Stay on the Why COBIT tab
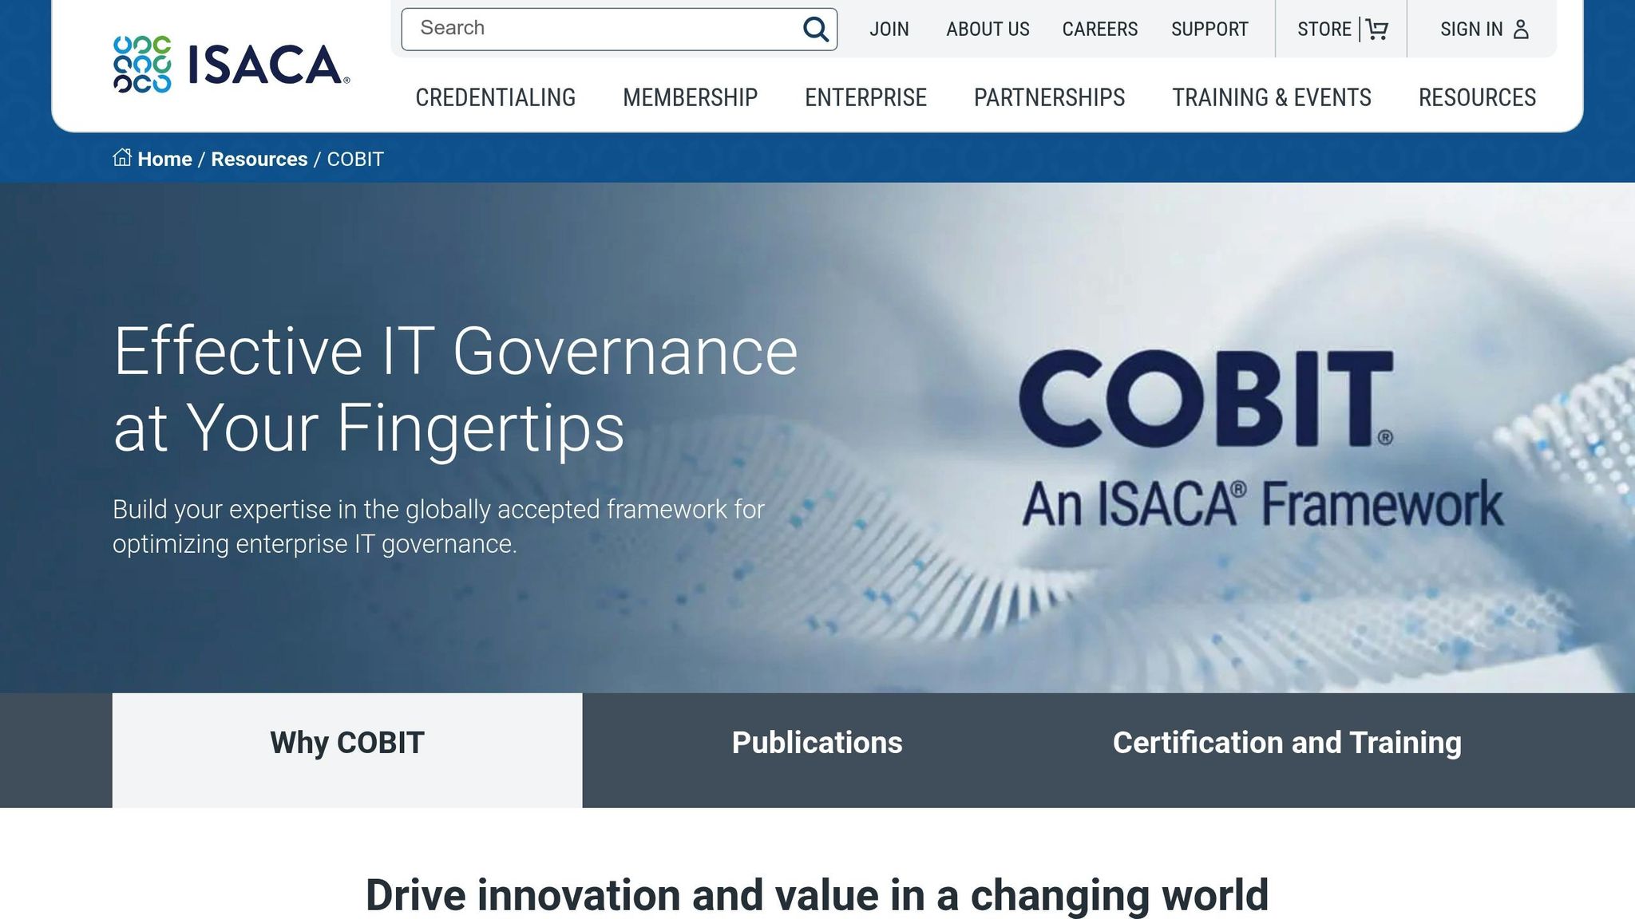The height and width of the screenshot is (919, 1635). 346,743
